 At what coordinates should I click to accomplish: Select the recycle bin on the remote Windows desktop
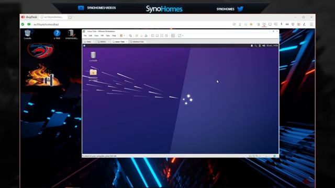click(x=28, y=34)
